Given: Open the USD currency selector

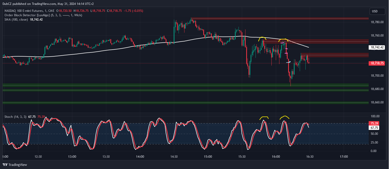Looking at the screenshot, I should pos(375,11).
